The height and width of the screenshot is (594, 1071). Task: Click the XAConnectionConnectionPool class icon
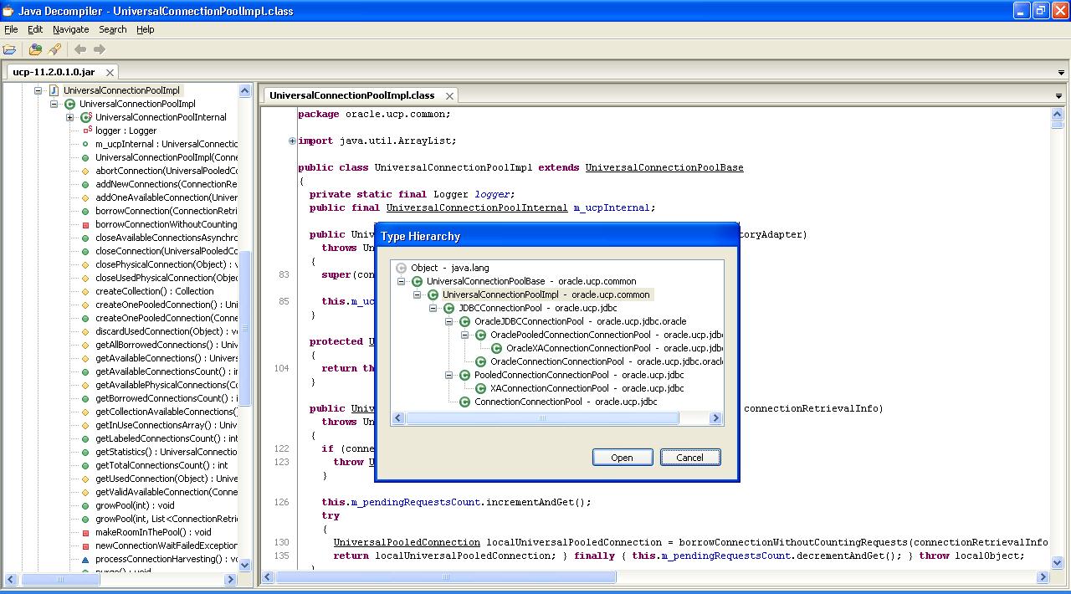[x=480, y=388]
